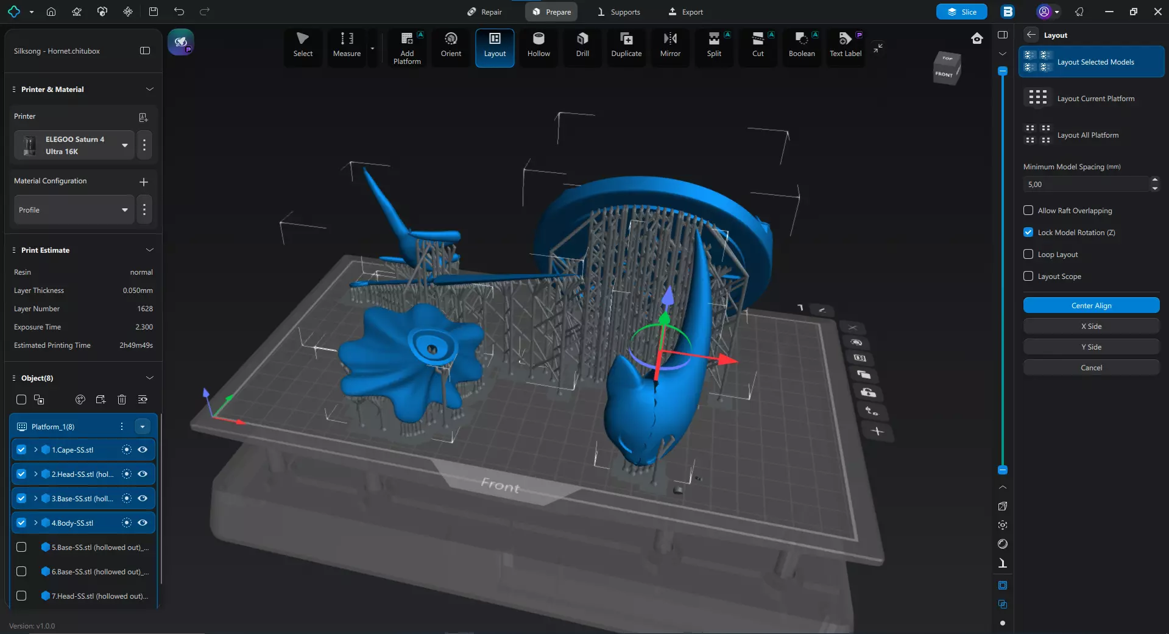The image size is (1169, 634).
Task: Click the Text Label tool
Action: 846,47
